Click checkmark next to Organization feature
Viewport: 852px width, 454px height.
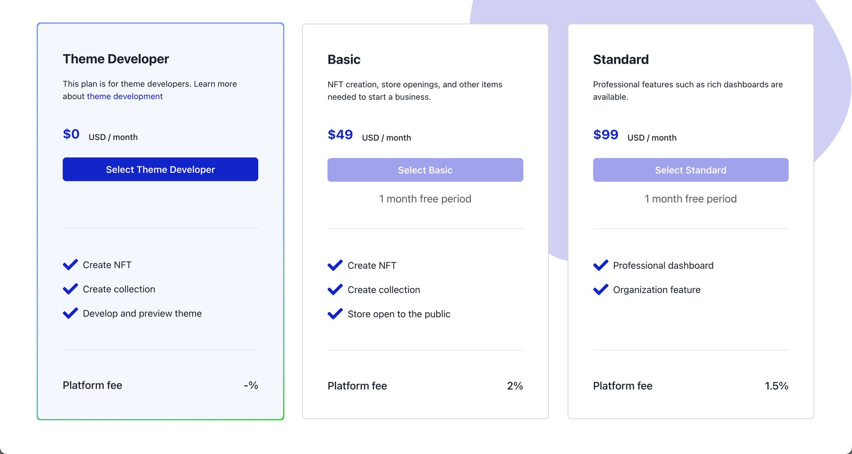click(601, 290)
